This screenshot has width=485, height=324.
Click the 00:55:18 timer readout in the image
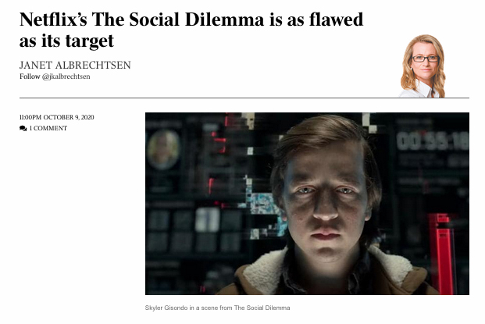click(x=433, y=141)
